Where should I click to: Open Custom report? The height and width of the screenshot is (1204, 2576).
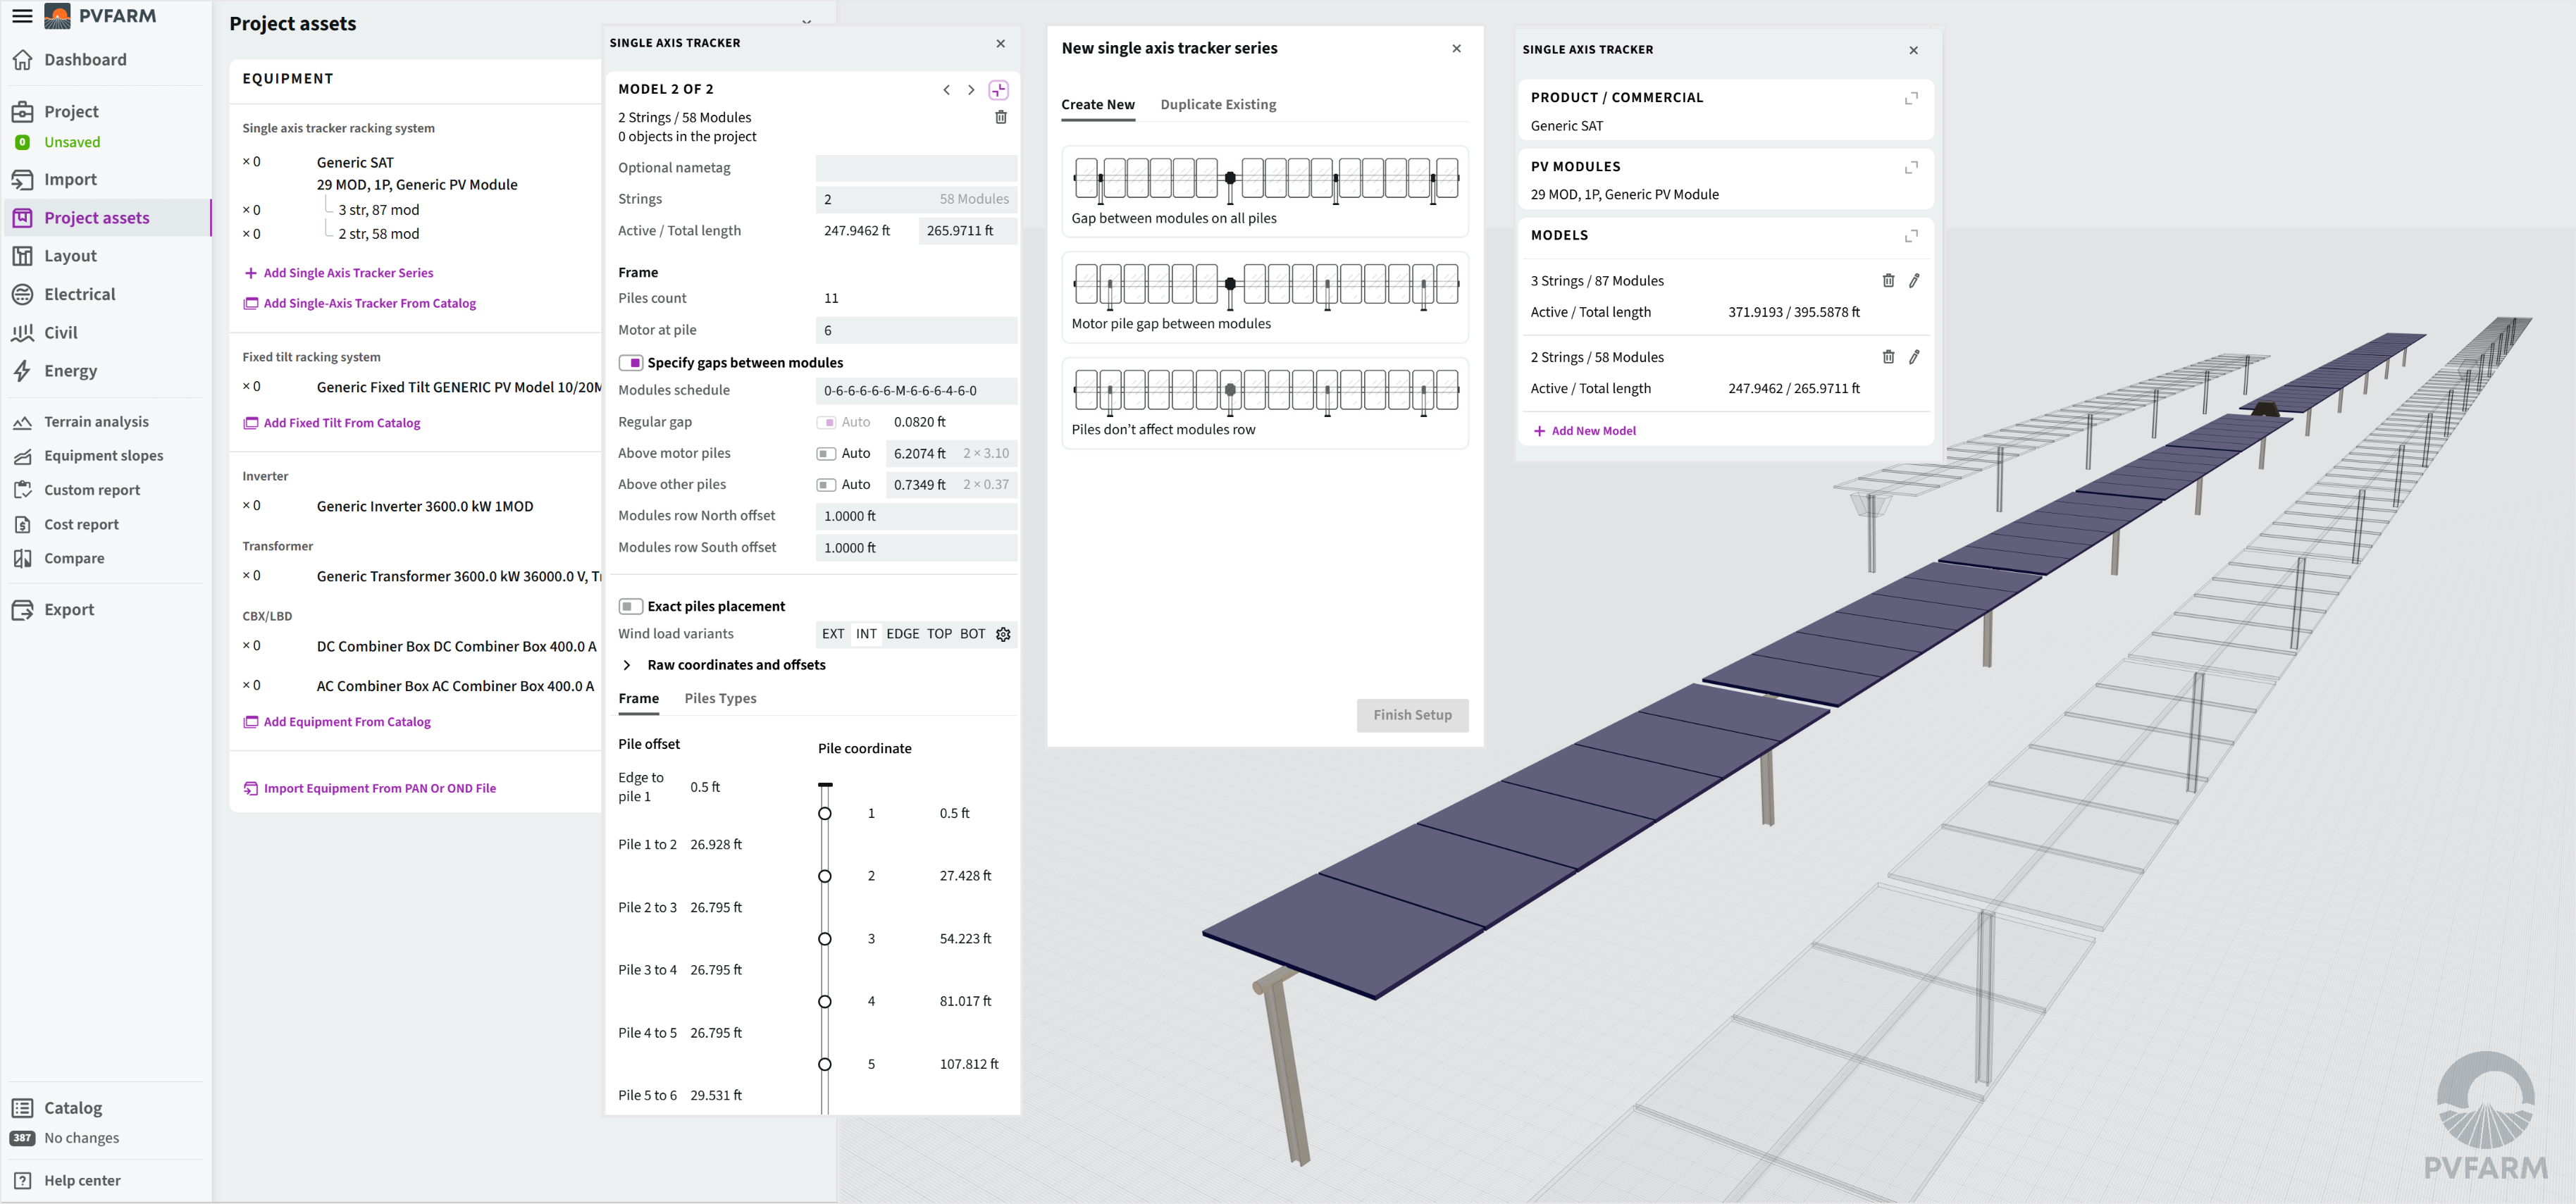tap(92, 490)
